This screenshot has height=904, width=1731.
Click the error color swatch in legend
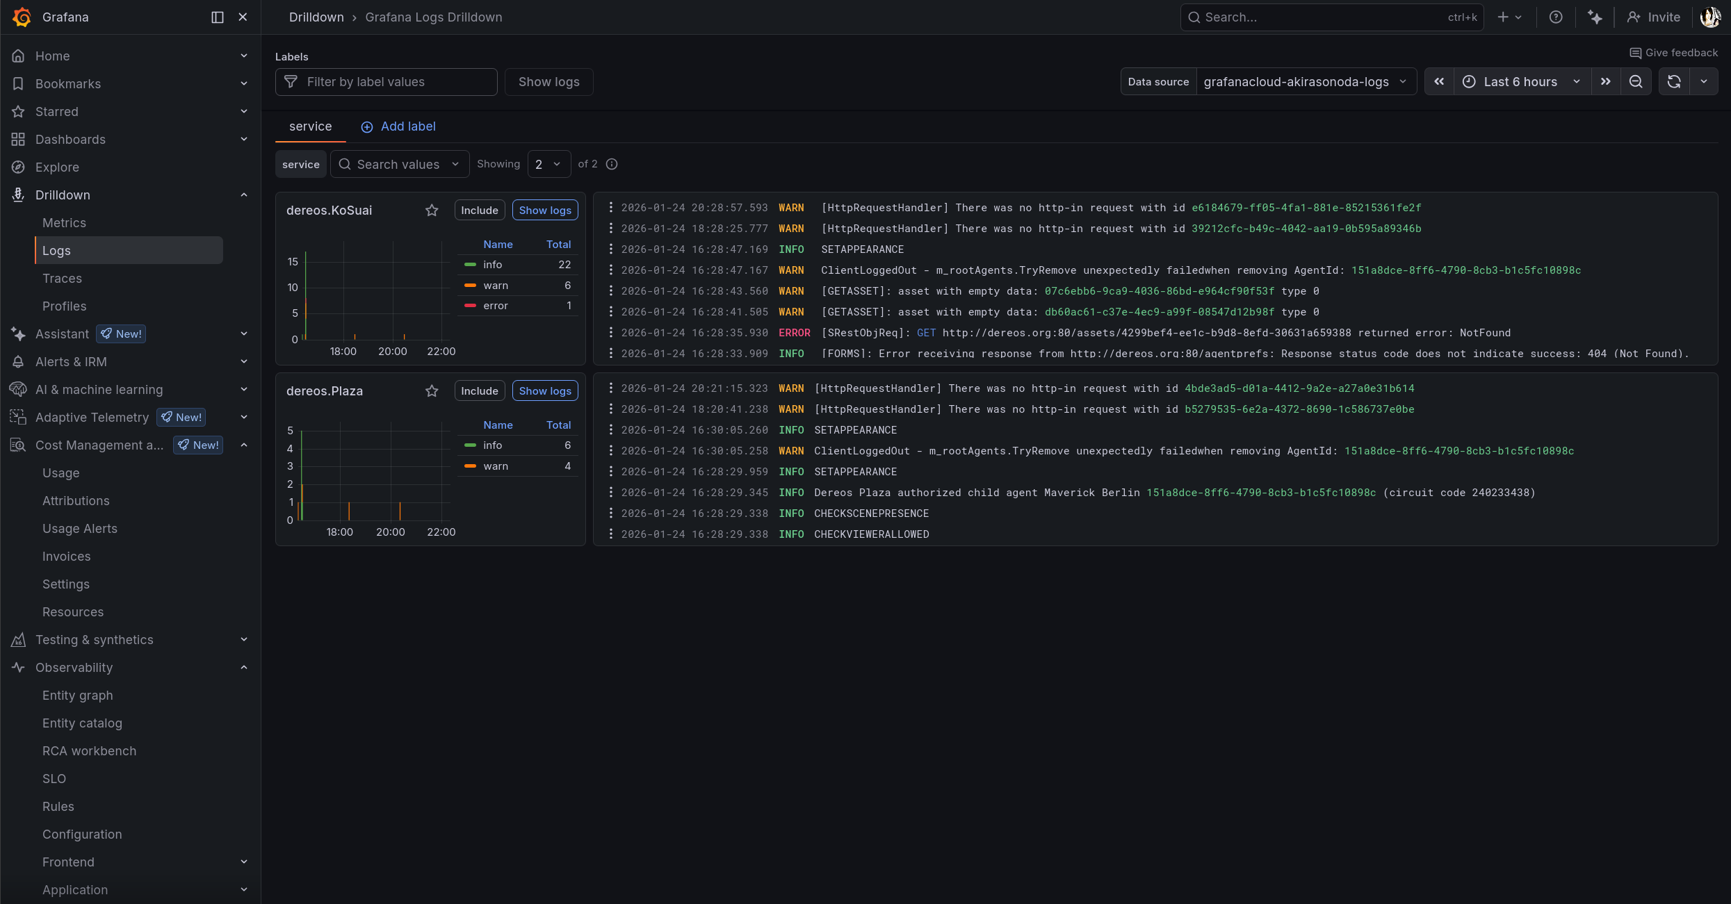471,306
